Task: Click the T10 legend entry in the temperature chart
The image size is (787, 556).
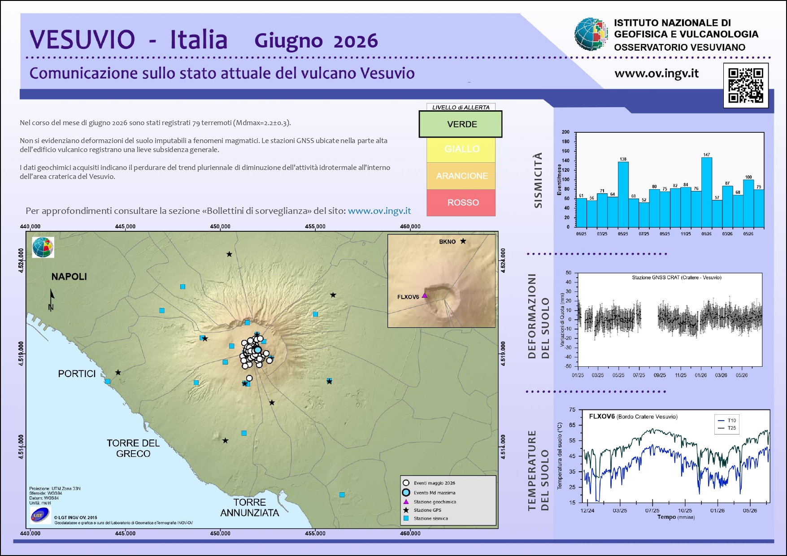Action: click(727, 421)
